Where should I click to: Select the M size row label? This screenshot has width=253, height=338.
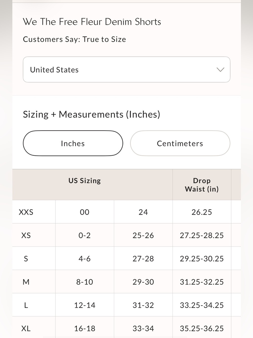[x=26, y=282]
